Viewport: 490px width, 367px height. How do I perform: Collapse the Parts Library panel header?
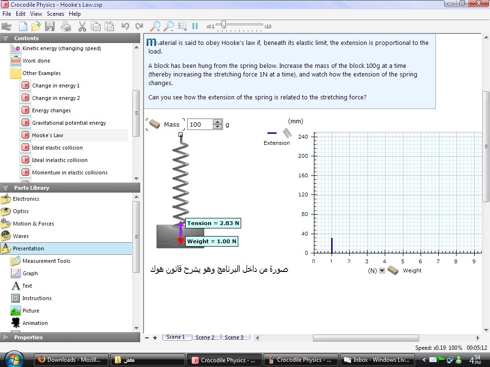[70, 187]
